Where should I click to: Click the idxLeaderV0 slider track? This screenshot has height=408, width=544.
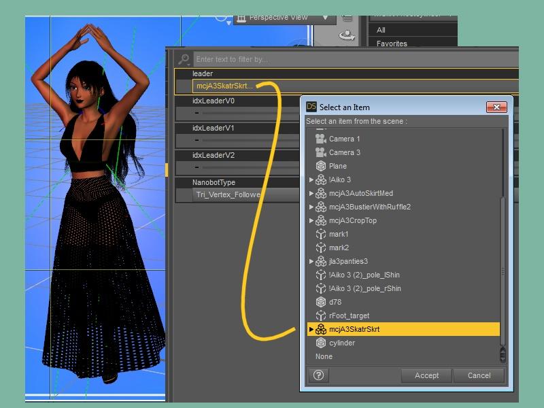(x=250, y=113)
